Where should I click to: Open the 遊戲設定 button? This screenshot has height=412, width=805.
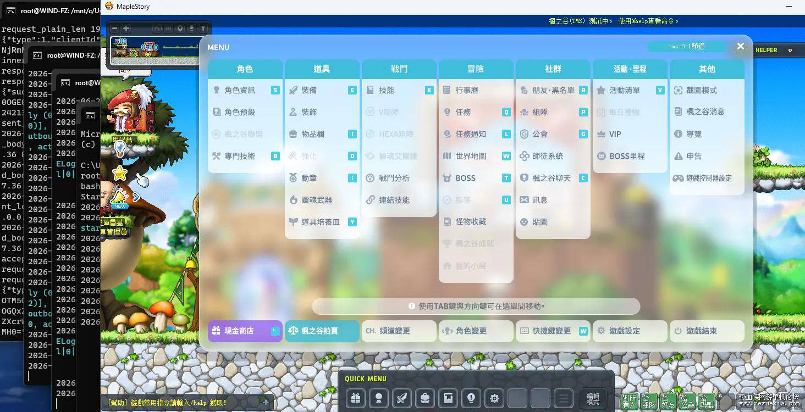point(630,331)
